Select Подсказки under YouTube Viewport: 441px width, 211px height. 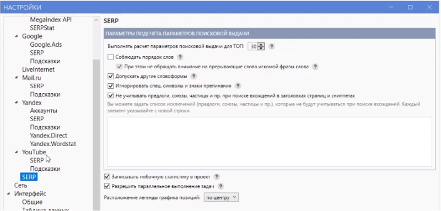(x=45, y=169)
